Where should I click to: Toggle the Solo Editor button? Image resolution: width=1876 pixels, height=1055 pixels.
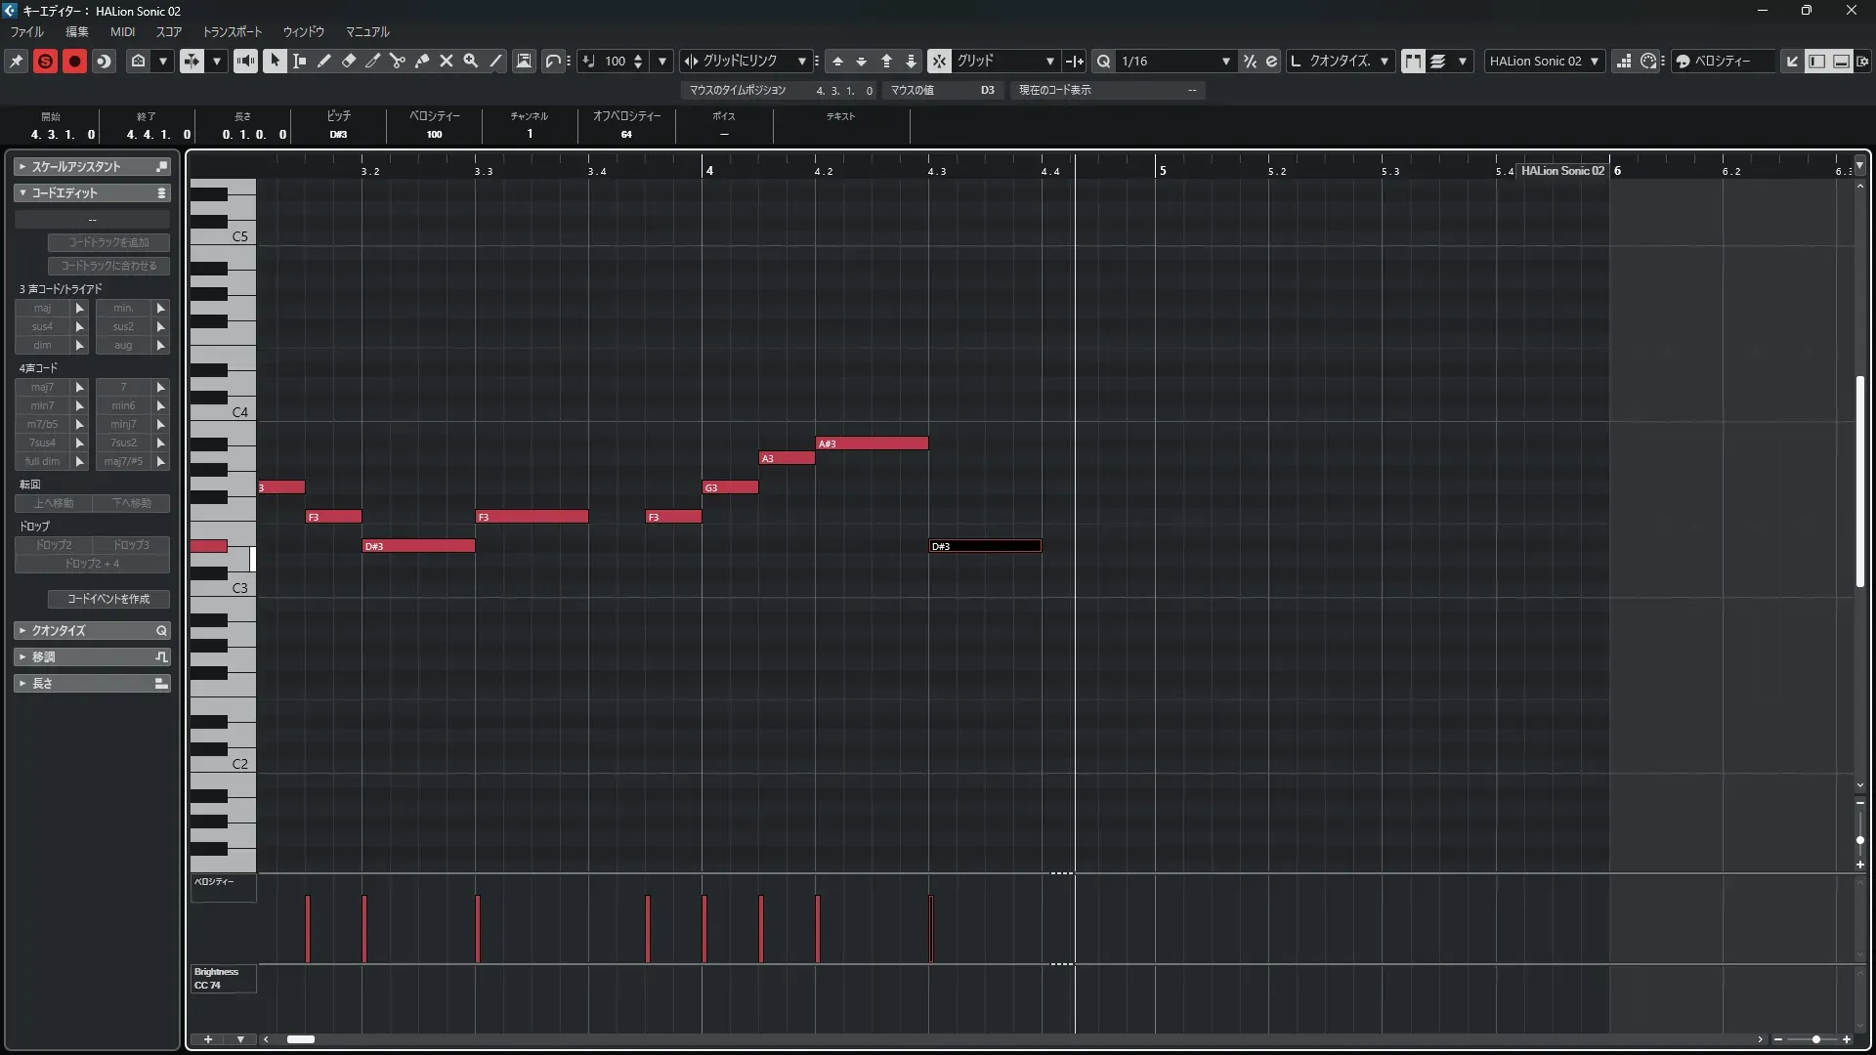click(45, 61)
